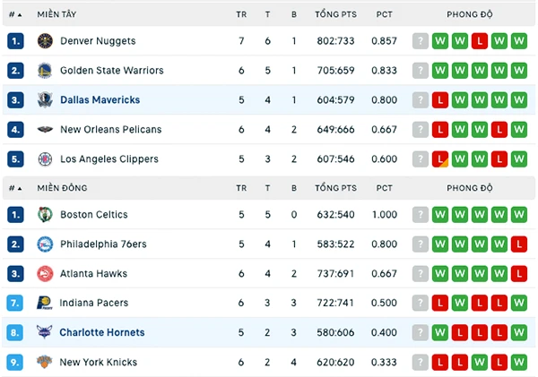Click the Boston Celtics logo
This screenshot has height=377, width=538.
[x=45, y=215]
